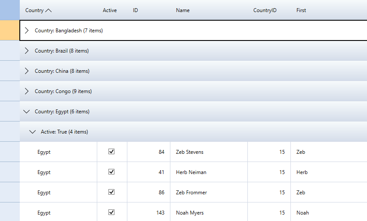Select the ID cell containing 143
Viewport: 367px width, 221px height.
click(x=148, y=213)
